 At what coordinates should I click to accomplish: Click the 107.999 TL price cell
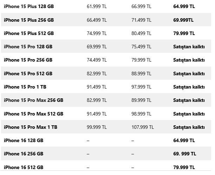point(143,127)
